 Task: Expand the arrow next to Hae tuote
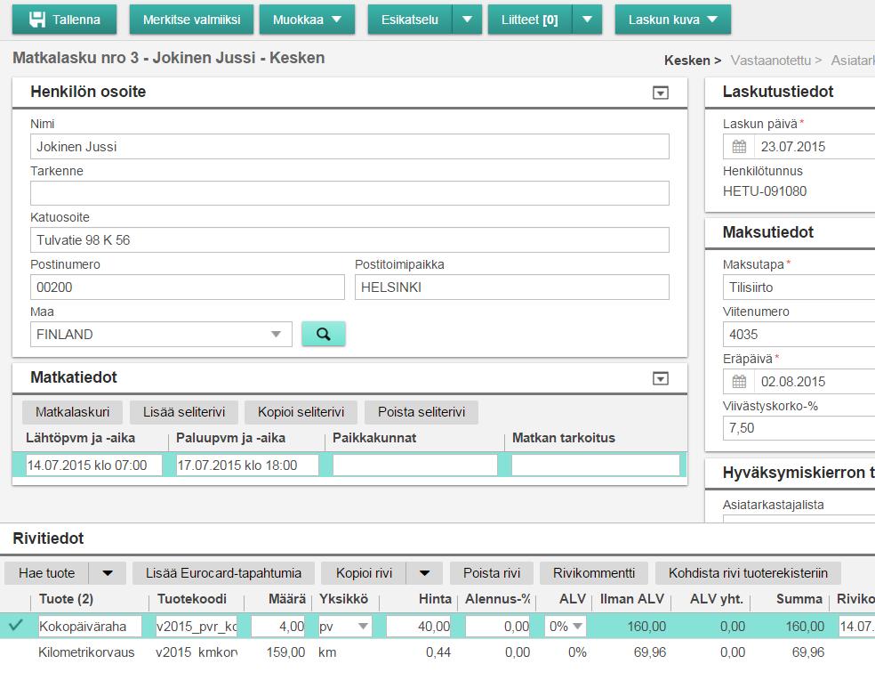coord(108,572)
